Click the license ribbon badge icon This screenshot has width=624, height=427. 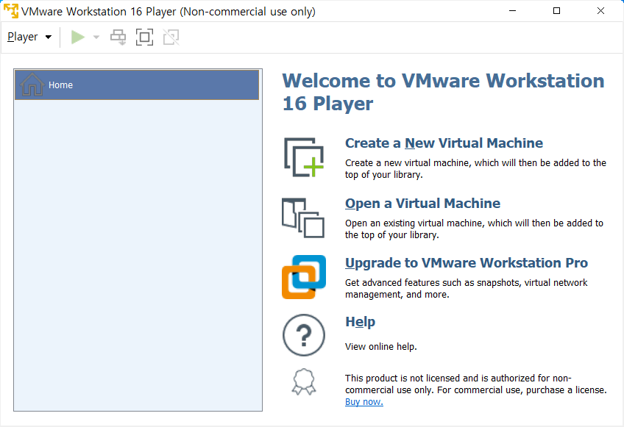304,381
